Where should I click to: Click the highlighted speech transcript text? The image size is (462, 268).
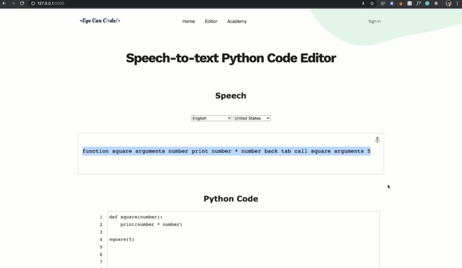[x=226, y=151]
